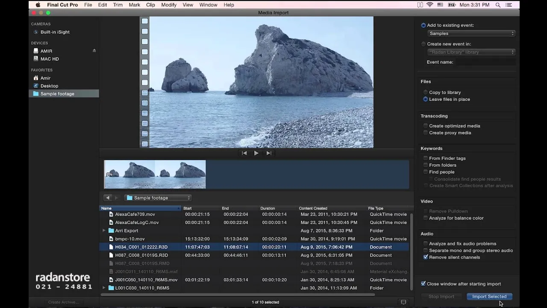Click the J001C050_140110_R6MS.mov file icon
Screen dimensions: 547x308
pyautogui.click(x=111, y=280)
